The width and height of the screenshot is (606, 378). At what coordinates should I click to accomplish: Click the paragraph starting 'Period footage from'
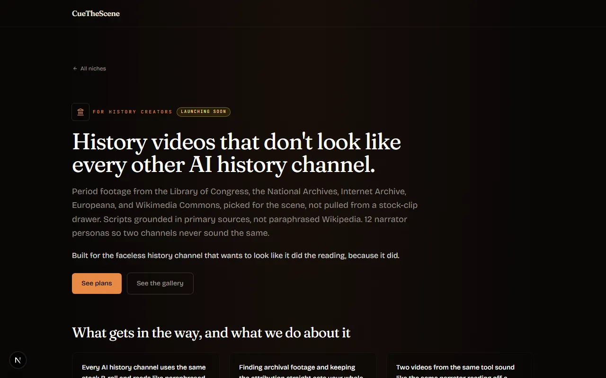click(x=245, y=212)
